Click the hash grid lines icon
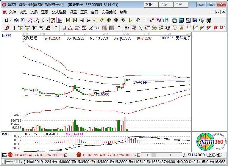 click(x=13, y=28)
